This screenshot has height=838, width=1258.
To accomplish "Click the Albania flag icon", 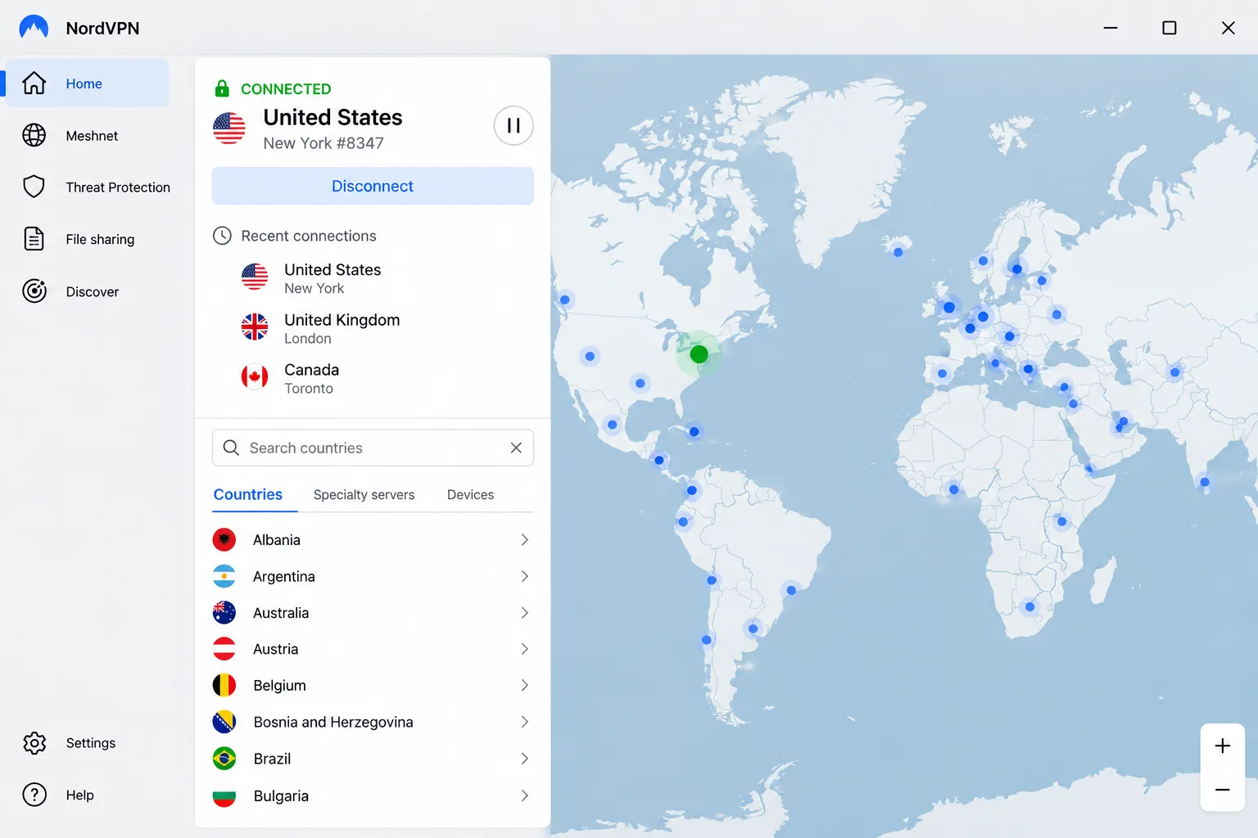I will coord(224,539).
